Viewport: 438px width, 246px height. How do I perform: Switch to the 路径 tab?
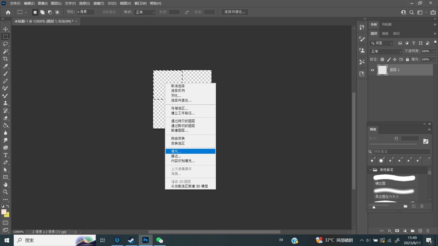point(396,34)
